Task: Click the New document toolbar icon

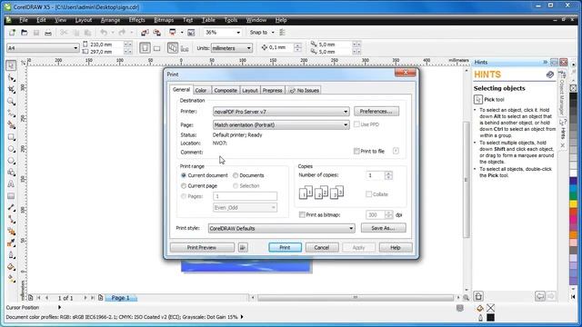Action: coord(12,33)
